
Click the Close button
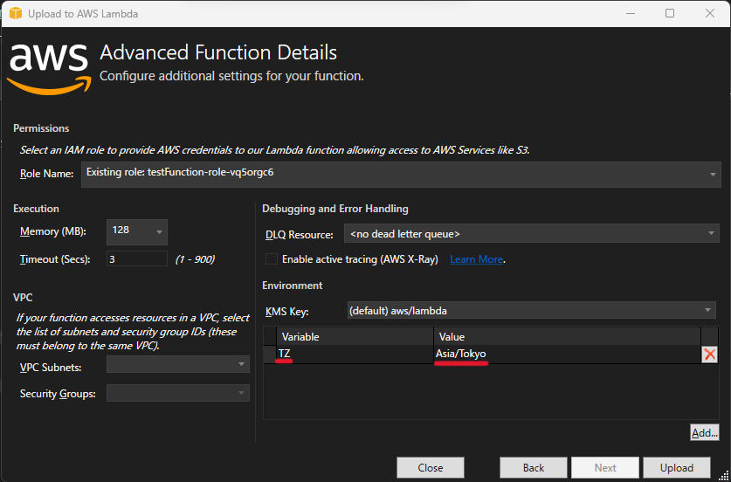click(431, 467)
